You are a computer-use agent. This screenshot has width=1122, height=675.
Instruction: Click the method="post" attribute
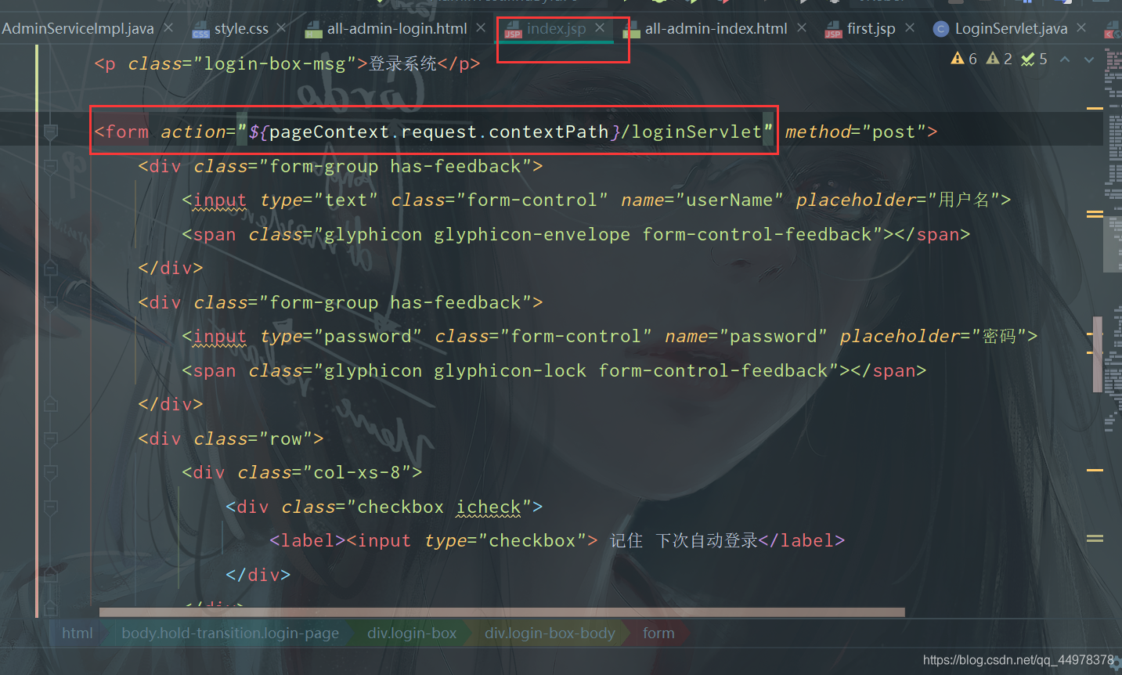pyautogui.click(x=856, y=132)
